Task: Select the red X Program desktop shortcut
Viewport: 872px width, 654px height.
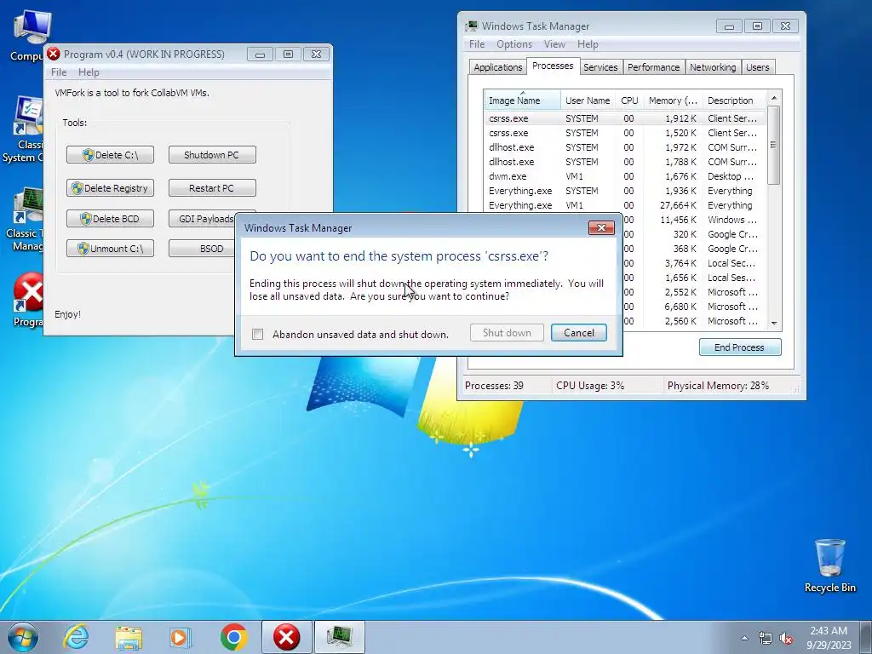Action: 28,301
